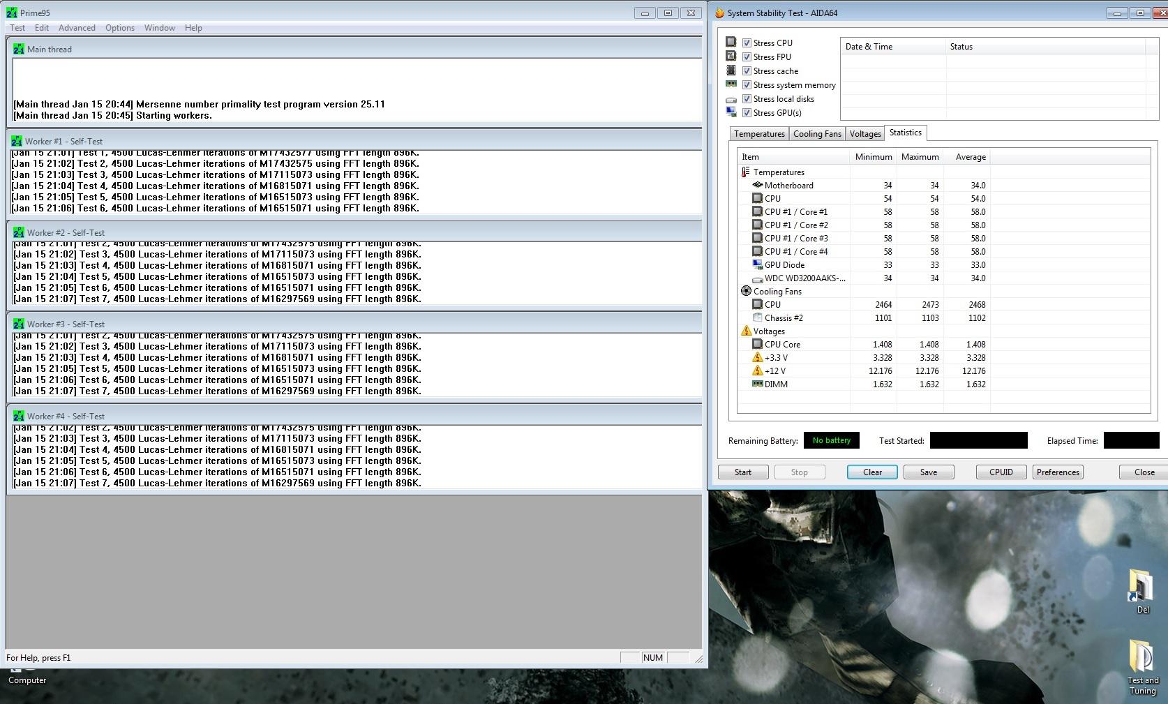Click the Main thread window icon
The height and width of the screenshot is (704, 1168).
coord(18,49)
